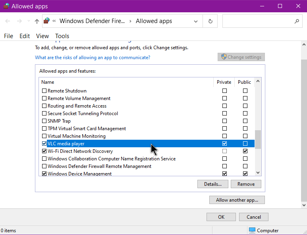Refresh the Allowed apps page
The height and width of the screenshot is (235, 307).
210,21
